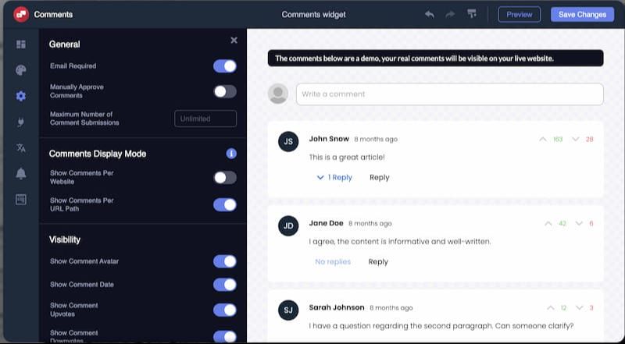625x344 pixels.
Task: Downvote Jane Doe's comment
Action: (579, 223)
